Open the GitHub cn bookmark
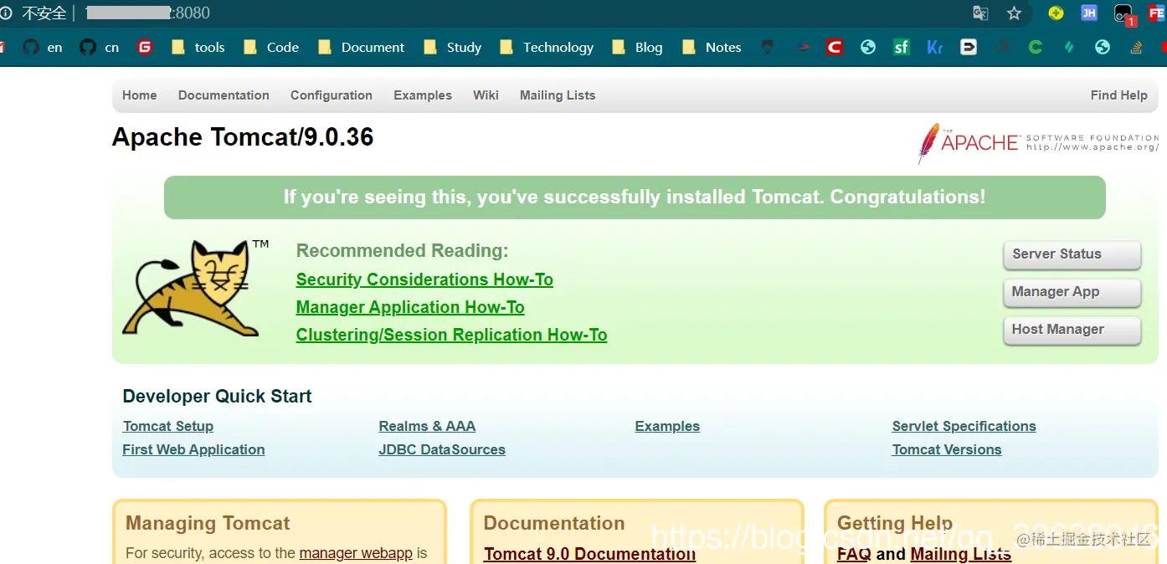 (100, 48)
